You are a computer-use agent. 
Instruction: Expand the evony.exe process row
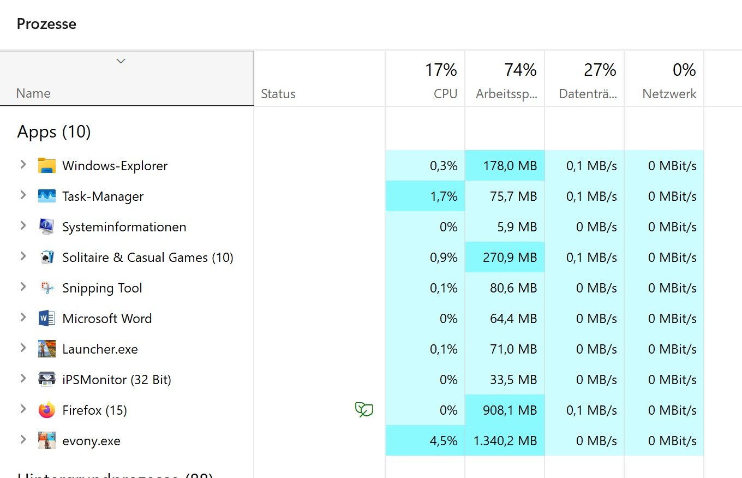[x=23, y=439]
